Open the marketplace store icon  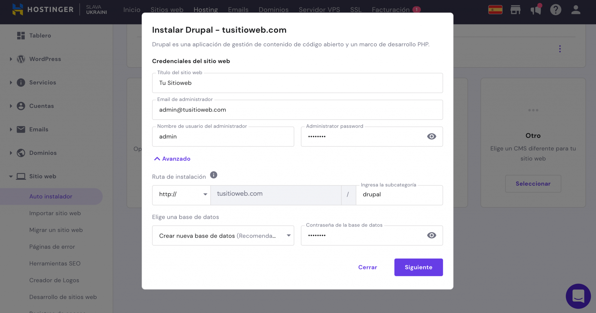tap(516, 9)
